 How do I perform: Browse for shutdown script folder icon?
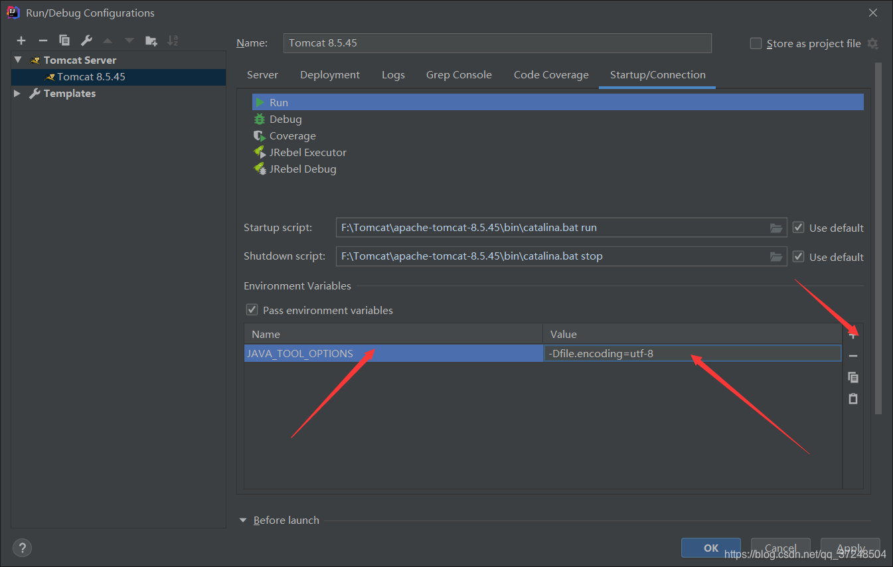pos(776,256)
